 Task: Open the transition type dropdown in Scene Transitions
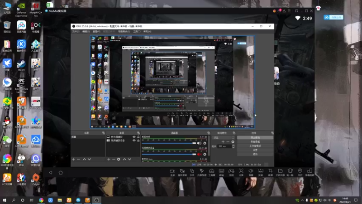click(x=223, y=137)
